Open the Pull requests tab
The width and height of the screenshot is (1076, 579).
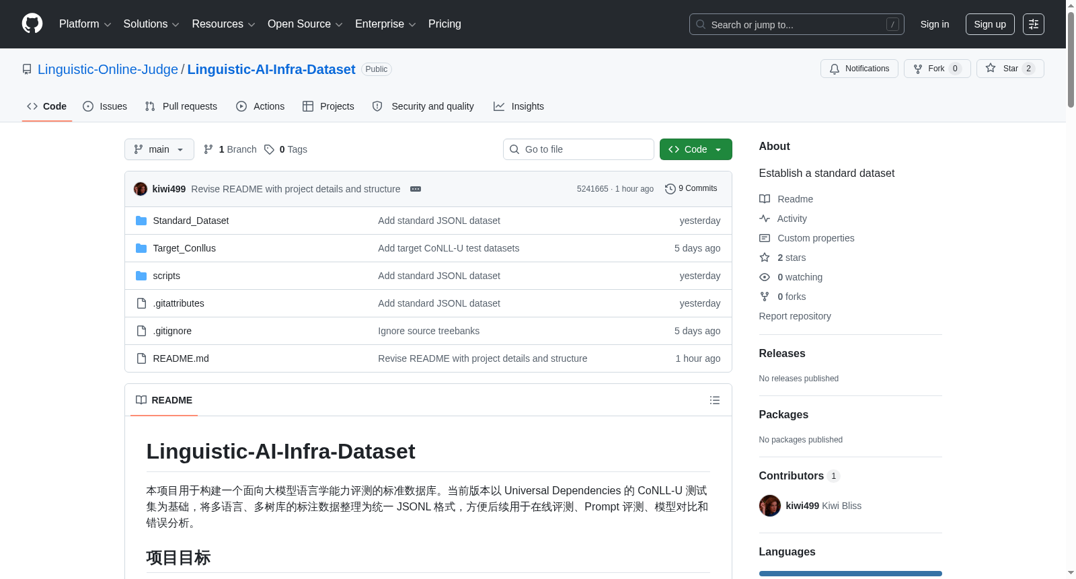tap(181, 106)
